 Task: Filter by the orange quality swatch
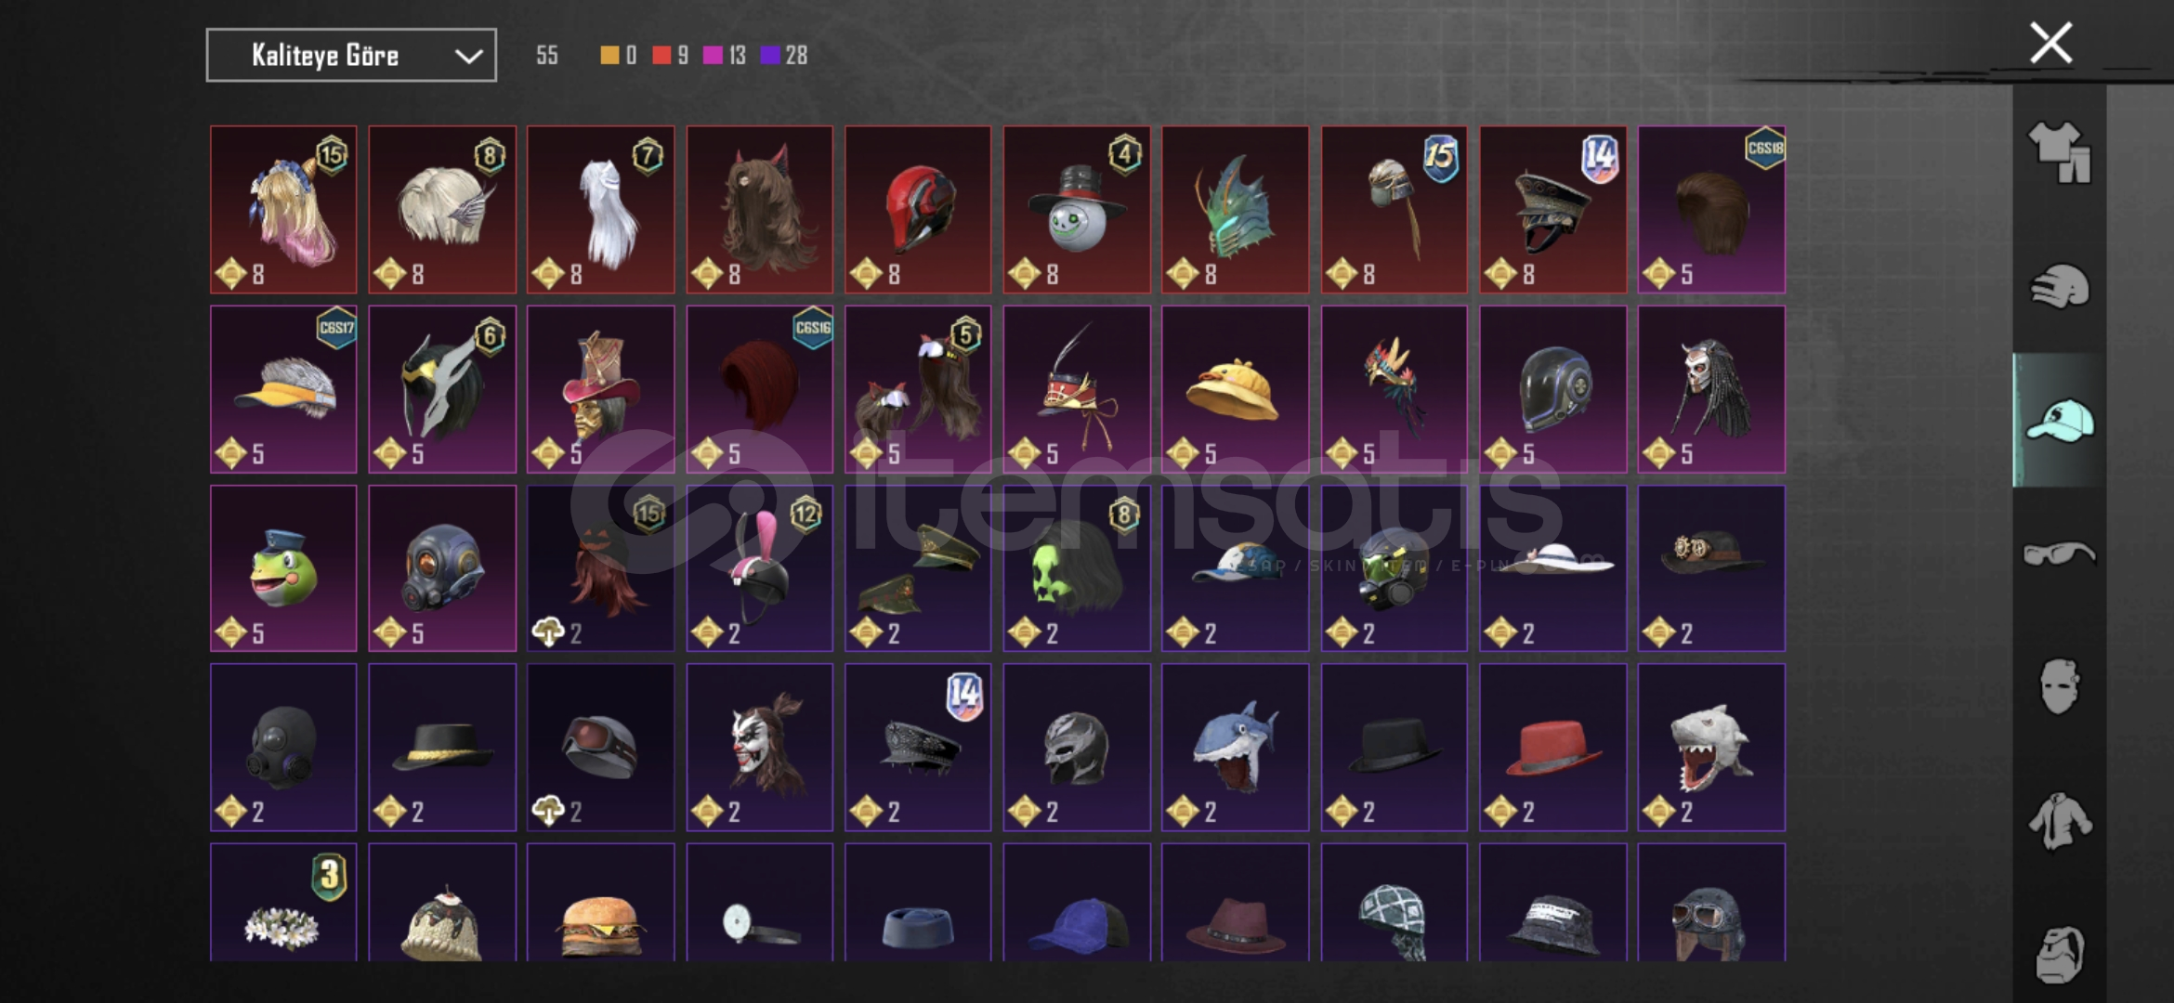(x=609, y=56)
